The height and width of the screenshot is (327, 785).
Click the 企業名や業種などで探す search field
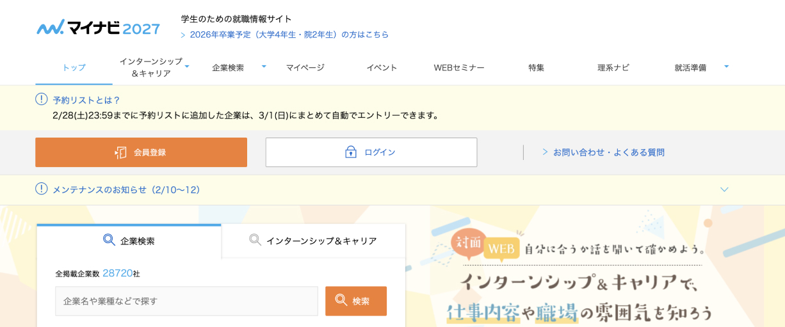click(186, 301)
